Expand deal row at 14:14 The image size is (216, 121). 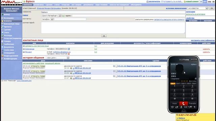[114, 66]
